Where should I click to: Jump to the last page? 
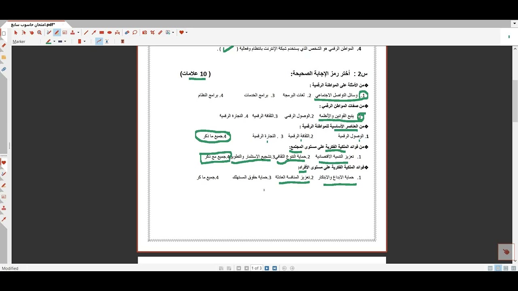pyautogui.click(x=274, y=268)
